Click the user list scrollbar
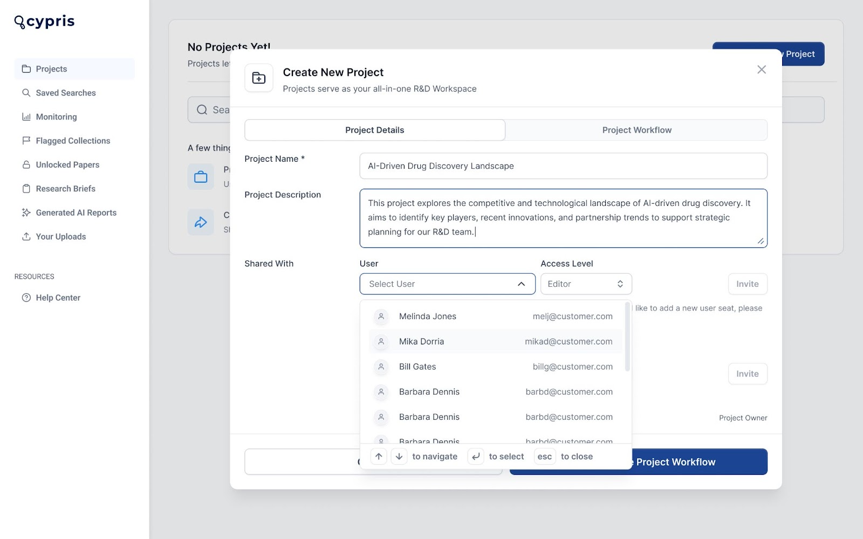Image resolution: width=863 pixels, height=539 pixels. pyautogui.click(x=627, y=337)
